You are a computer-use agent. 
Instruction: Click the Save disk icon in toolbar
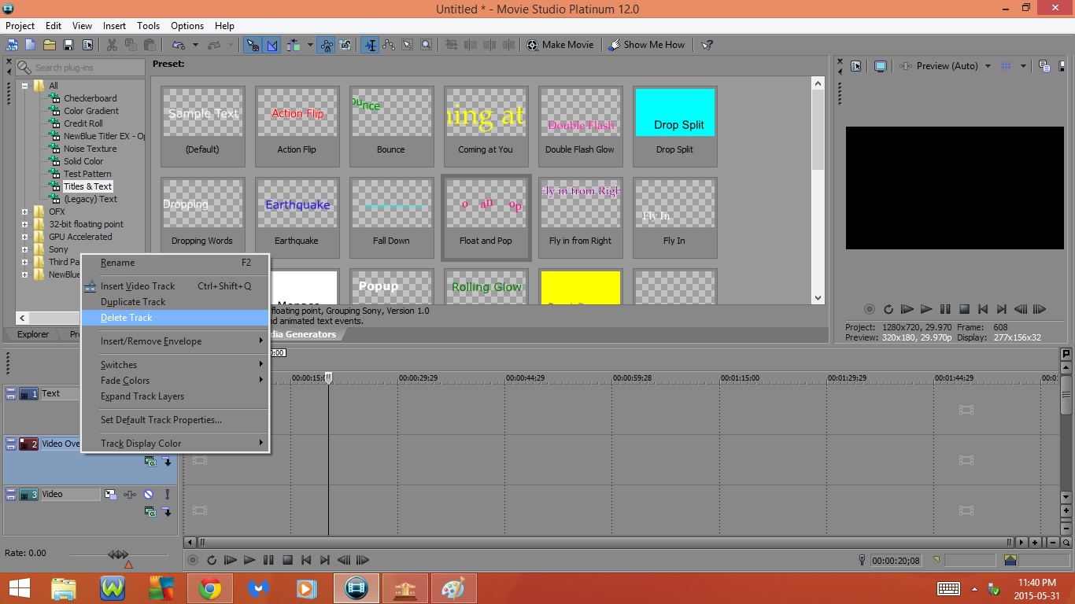68,45
